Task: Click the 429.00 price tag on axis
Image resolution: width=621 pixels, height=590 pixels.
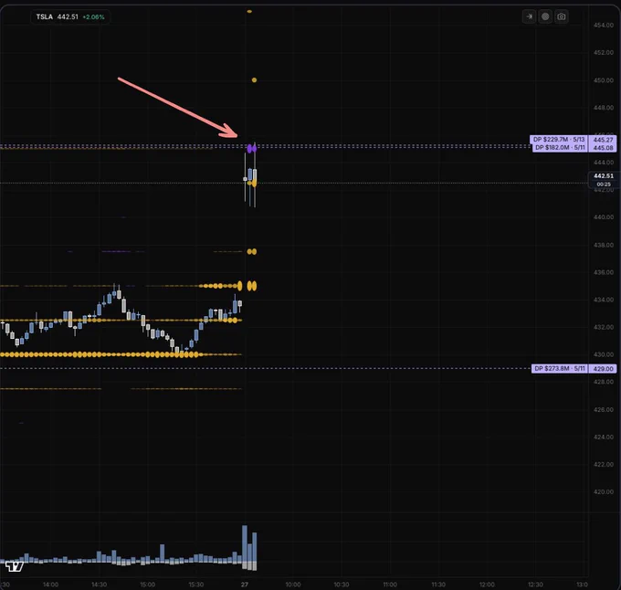Action: tap(603, 369)
